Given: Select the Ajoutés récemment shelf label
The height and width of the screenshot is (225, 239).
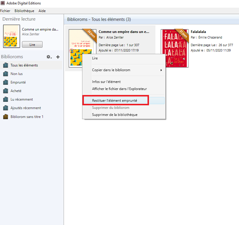Looking at the screenshot, I should [x=26, y=108].
